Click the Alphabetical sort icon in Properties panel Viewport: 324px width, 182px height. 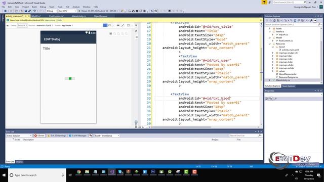(271, 99)
